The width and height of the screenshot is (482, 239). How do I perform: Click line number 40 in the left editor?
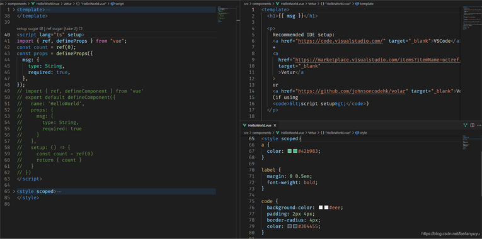(8, 35)
